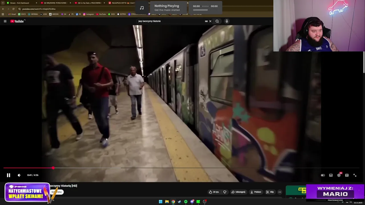Switch to theater mode
365x205 pixels.
coord(347,175)
